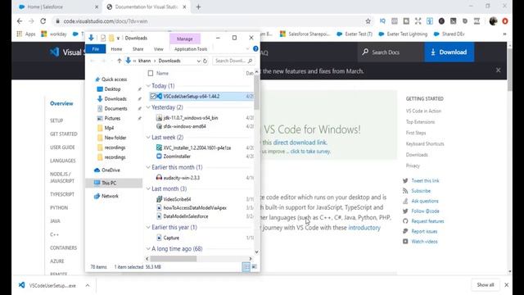The width and height of the screenshot is (524, 295).
Task: Open the Explorer address bar history dropdown
Action: (198, 61)
